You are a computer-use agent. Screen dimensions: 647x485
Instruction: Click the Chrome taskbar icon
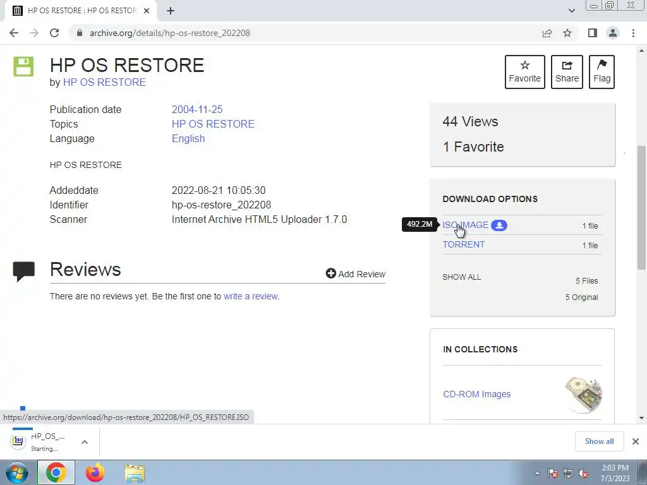[x=56, y=472]
